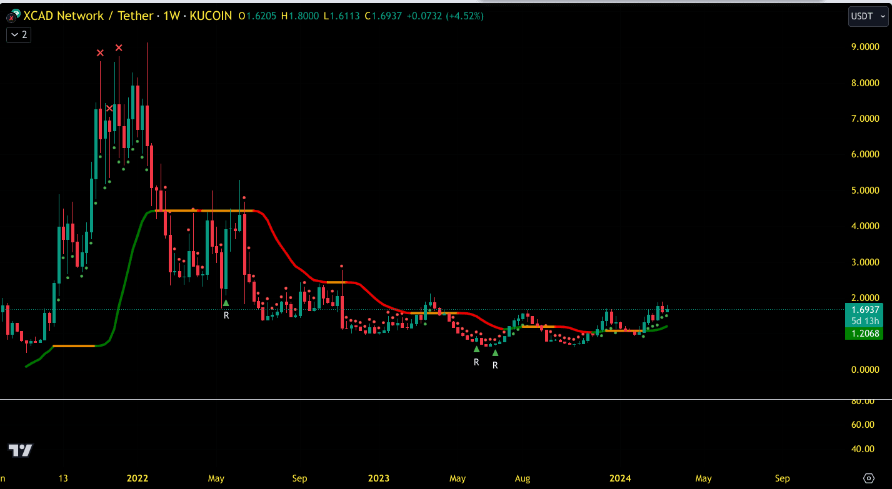Click the R signal label from mid-2022
The height and width of the screenshot is (489, 892).
point(226,315)
